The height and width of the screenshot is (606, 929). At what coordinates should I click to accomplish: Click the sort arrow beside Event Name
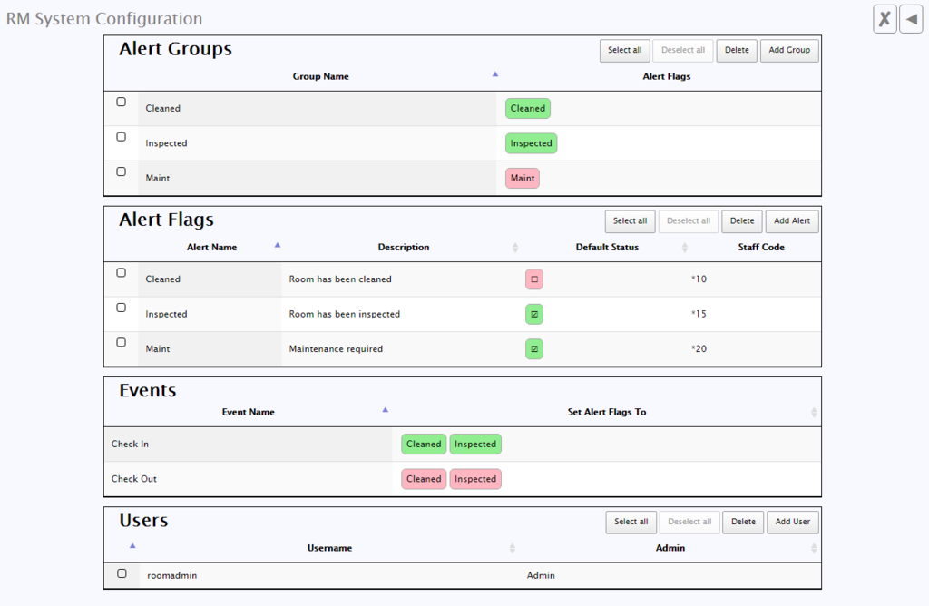click(x=386, y=410)
